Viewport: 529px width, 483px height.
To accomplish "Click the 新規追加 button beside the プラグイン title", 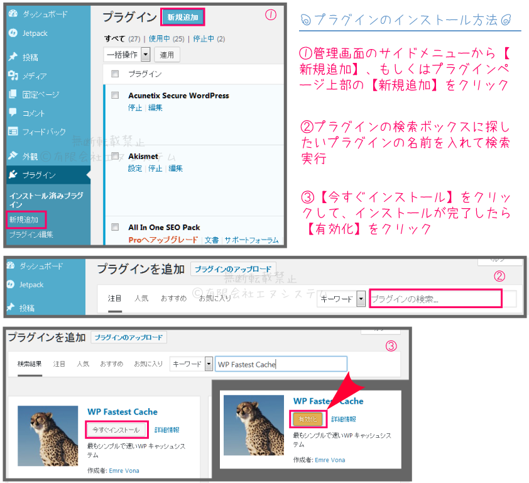I will [x=183, y=17].
